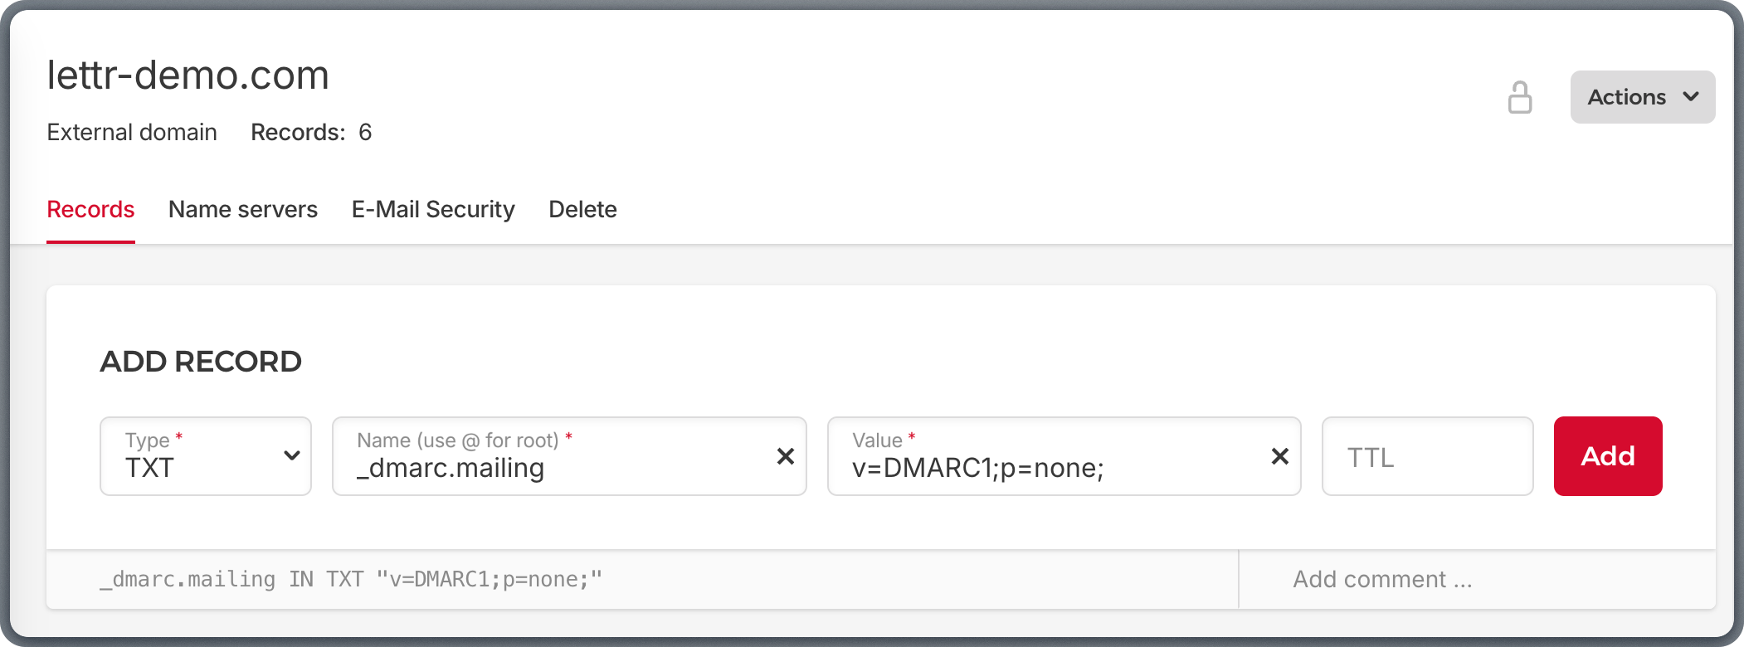
Task: Switch to the Name servers tab
Action: pos(242,209)
